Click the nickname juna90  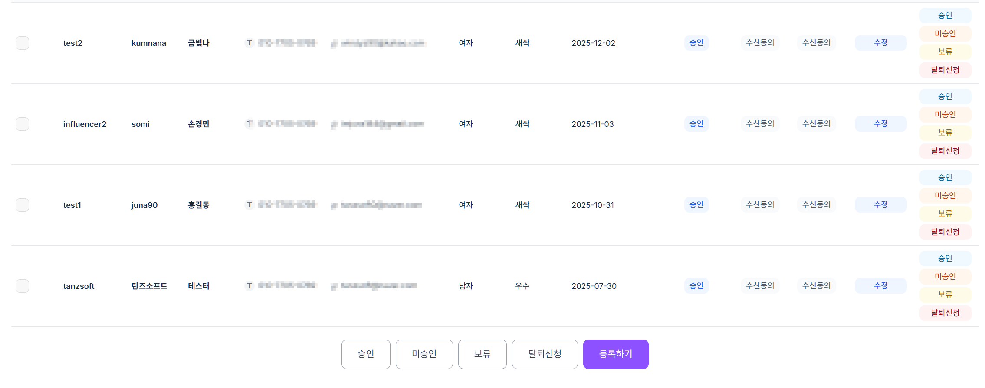click(144, 205)
